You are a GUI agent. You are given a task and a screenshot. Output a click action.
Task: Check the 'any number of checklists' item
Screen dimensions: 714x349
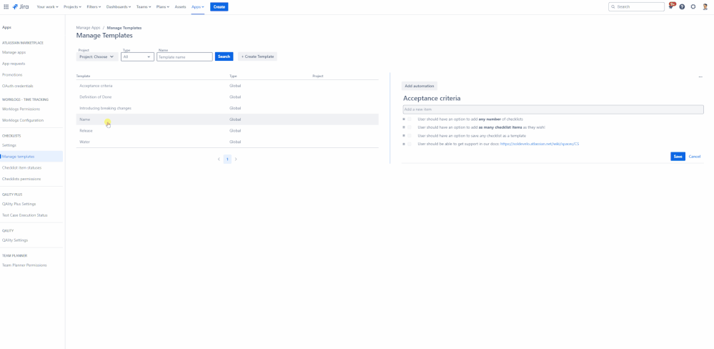pos(410,119)
